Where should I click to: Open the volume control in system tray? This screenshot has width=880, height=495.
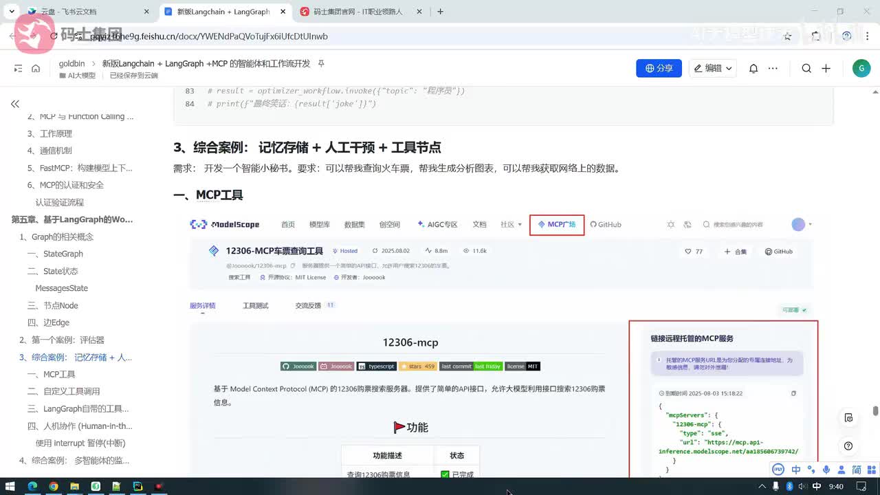[802, 486]
